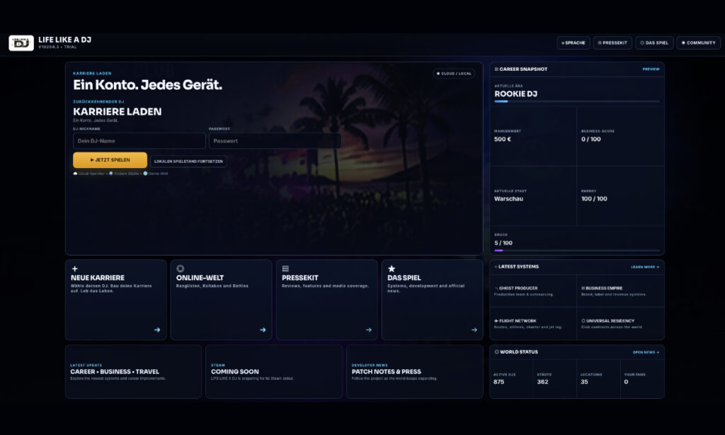Open the Flight Network system tile
The height and width of the screenshot is (435, 725).
click(x=533, y=324)
